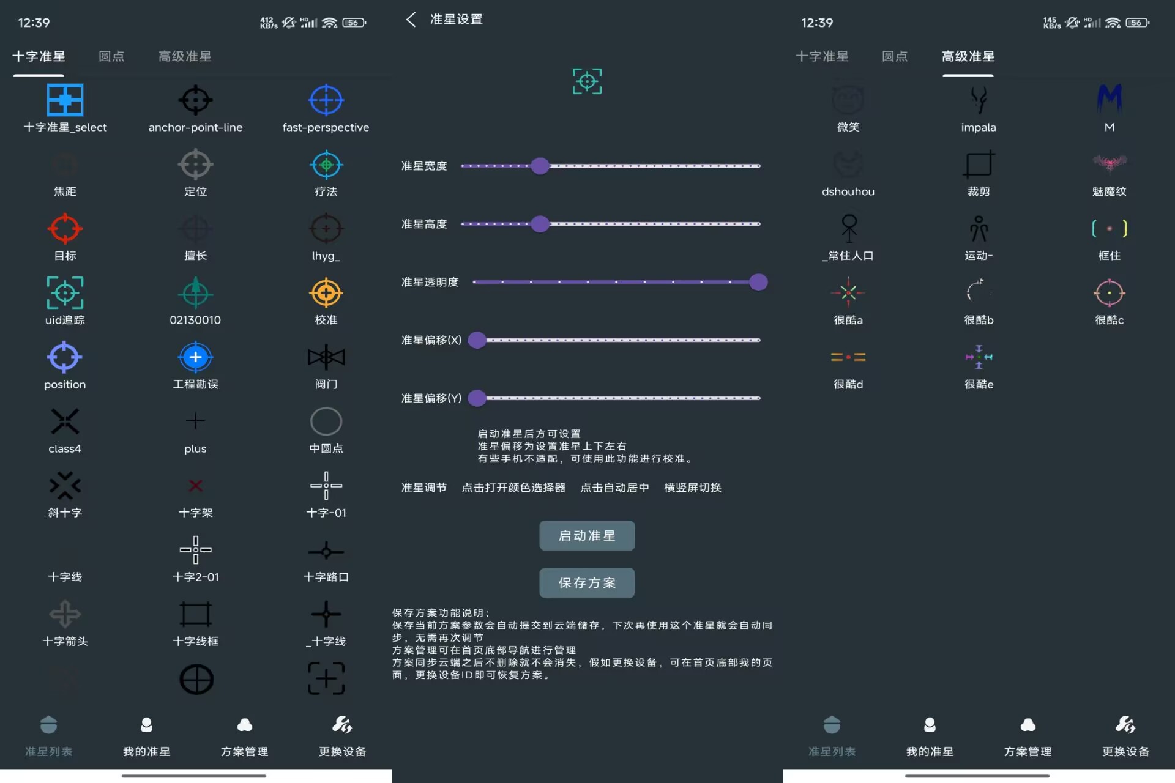
Task: Pick the impala advanced crosshair
Action: [978, 100]
